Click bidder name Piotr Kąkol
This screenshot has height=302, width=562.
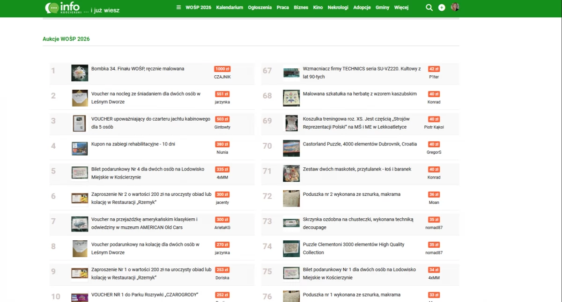click(x=434, y=127)
